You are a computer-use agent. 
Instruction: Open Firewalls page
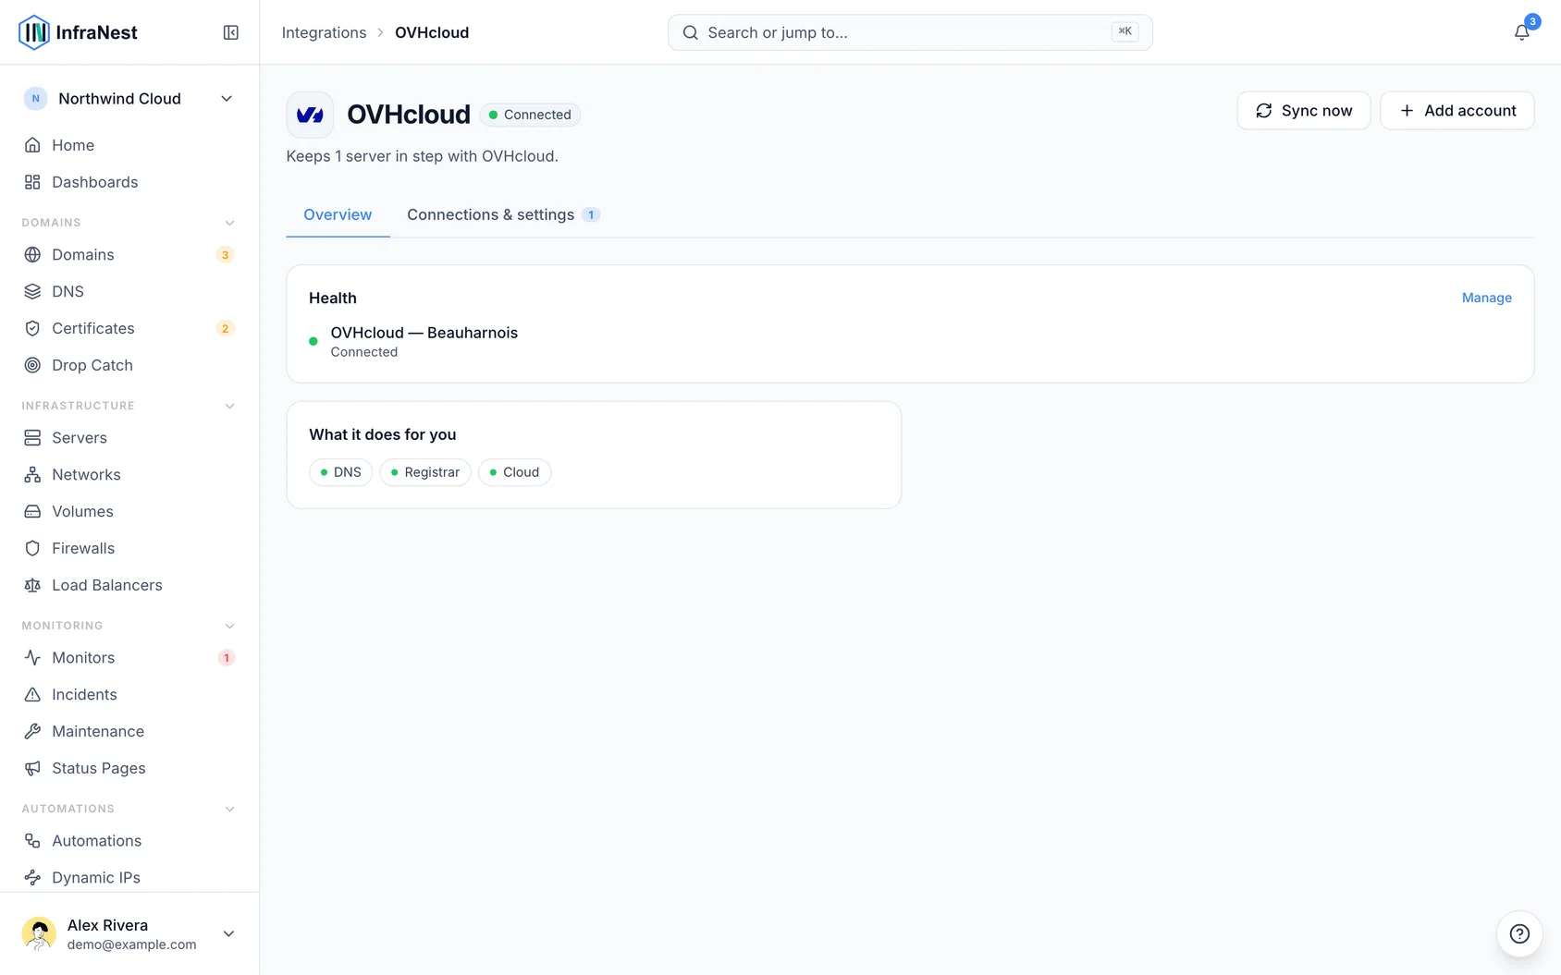point(129,548)
